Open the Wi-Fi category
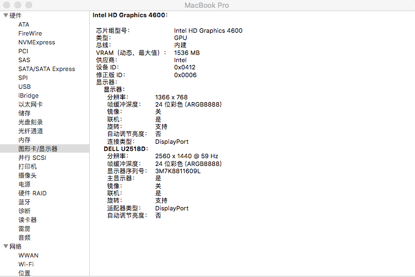This screenshot has height=277, width=415. [x=26, y=264]
